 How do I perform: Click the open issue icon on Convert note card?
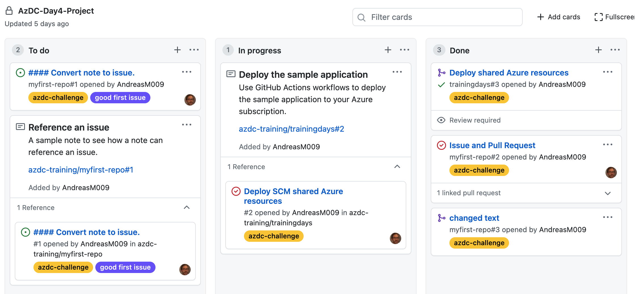(20, 73)
